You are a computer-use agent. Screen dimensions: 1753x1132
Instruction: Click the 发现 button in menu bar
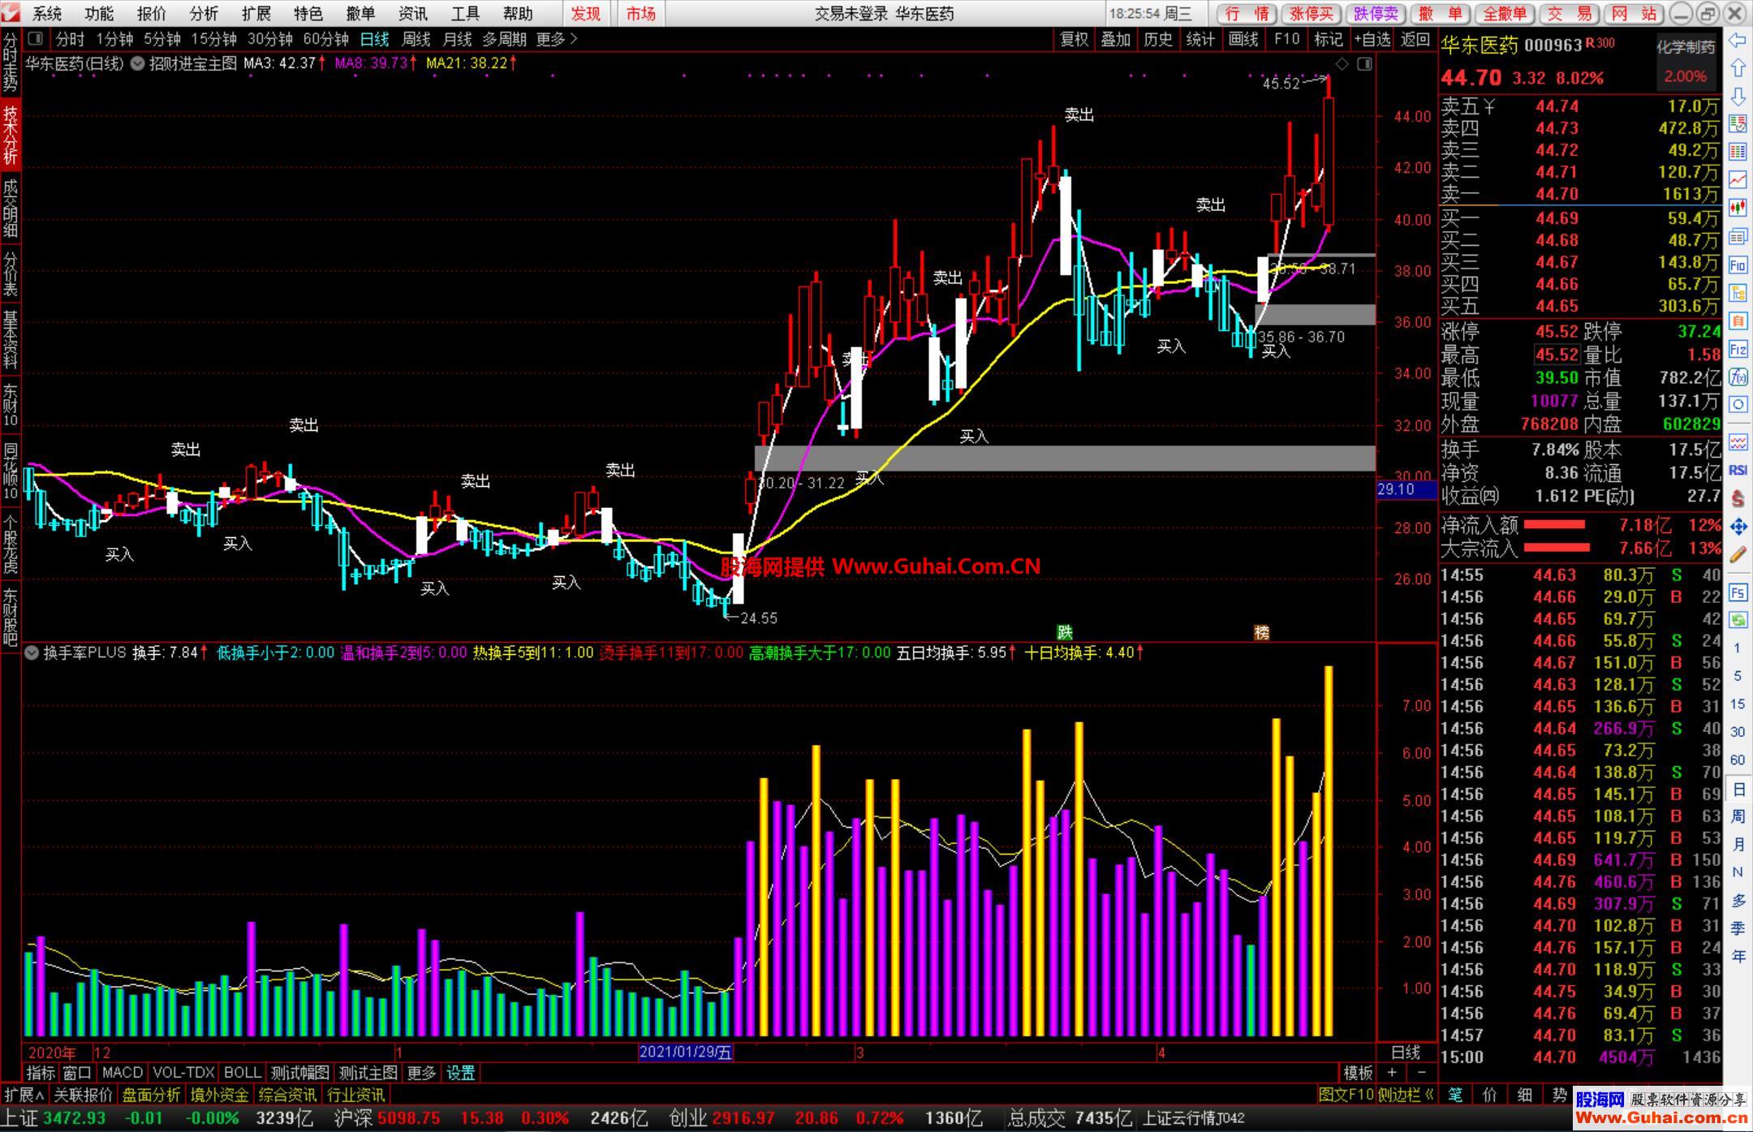tap(586, 13)
